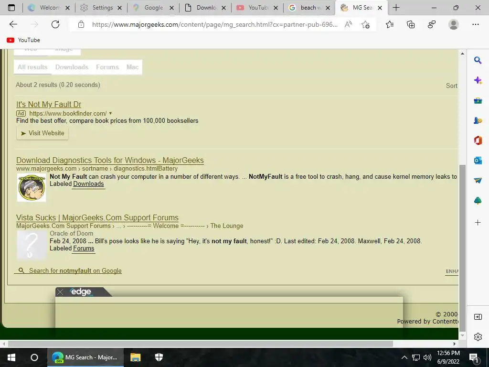Click the Visit Website button
Viewport: 489px width, 367px height.
pos(43,133)
